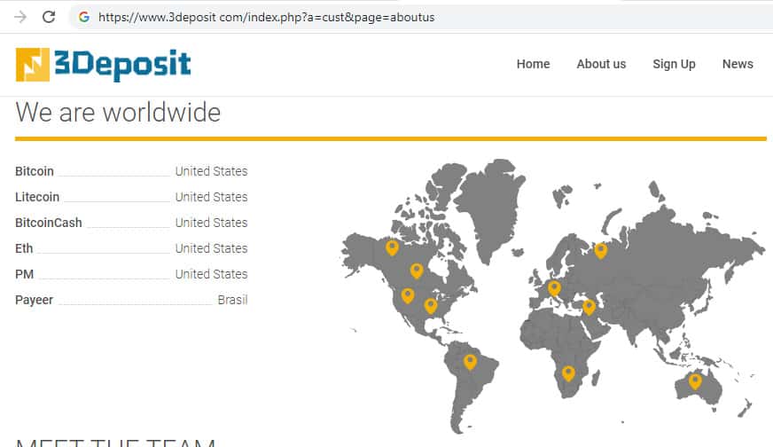
Task: Click the map pin in central Europe
Action: (x=554, y=288)
